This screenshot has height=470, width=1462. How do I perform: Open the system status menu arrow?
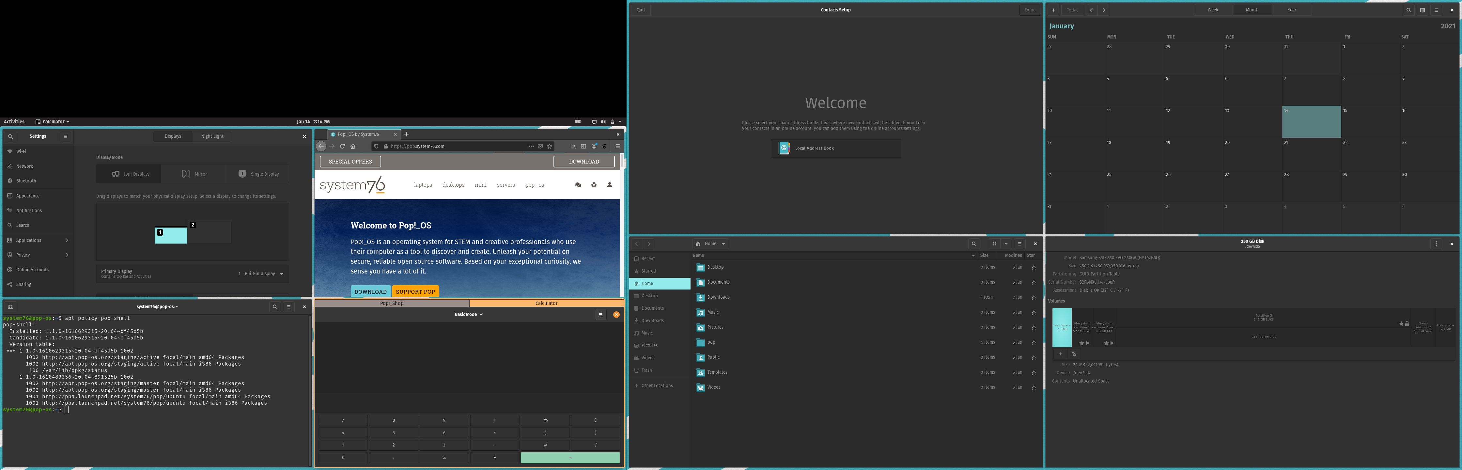[x=620, y=121]
